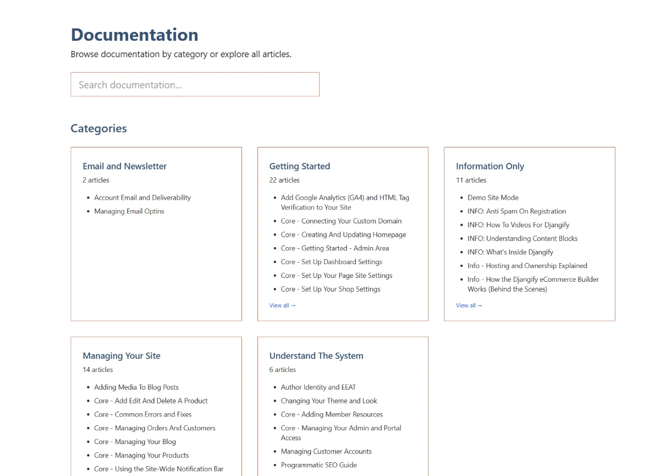
Task: Open Author Identity and EEAT article
Action: click(x=318, y=387)
